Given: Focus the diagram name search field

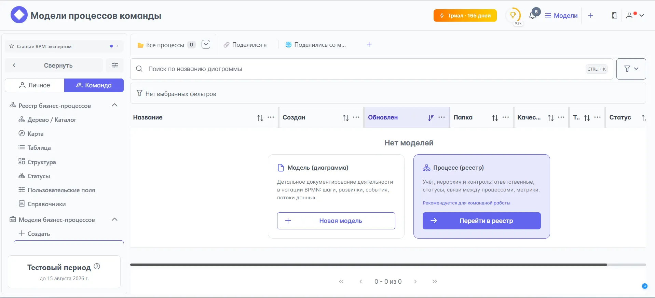Looking at the screenshot, I should [362, 69].
